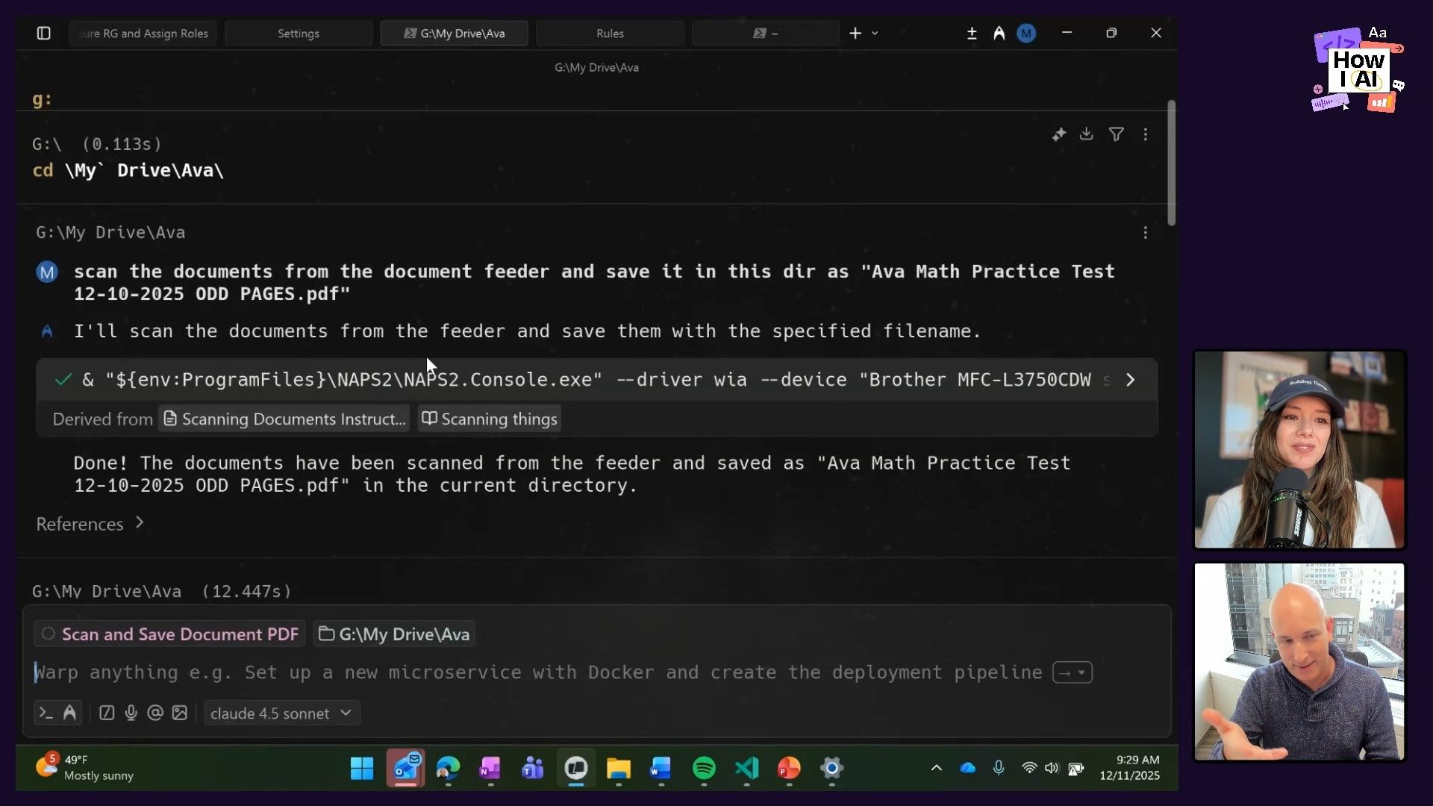The height and width of the screenshot is (806, 1433).
Task: Open Spotify from the taskbar
Action: click(x=704, y=768)
